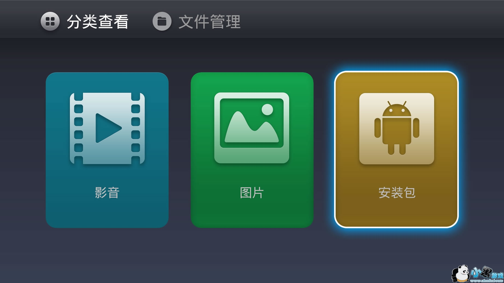Click the sun circle in picture icon
The width and height of the screenshot is (504, 283).
point(267,109)
